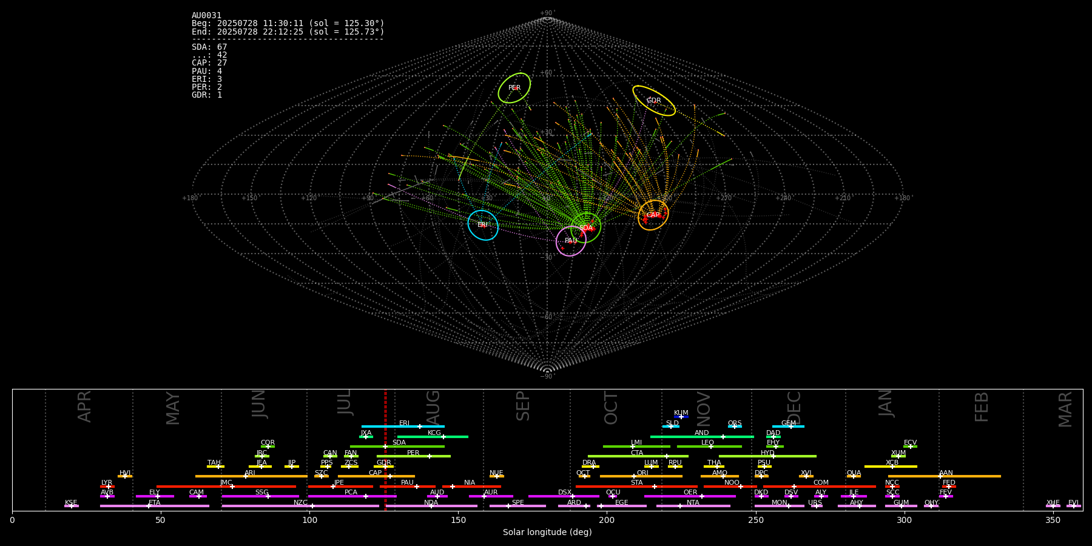1092x546 pixels.
Task: Click the NTA shower bar
Action: pyautogui.click(x=693, y=506)
